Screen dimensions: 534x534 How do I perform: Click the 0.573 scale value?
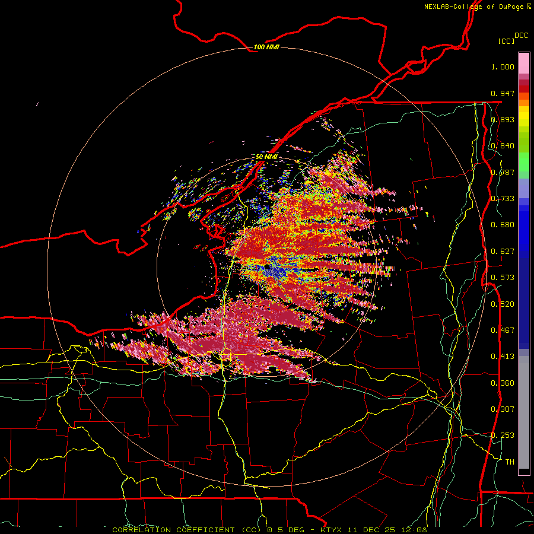point(503,278)
